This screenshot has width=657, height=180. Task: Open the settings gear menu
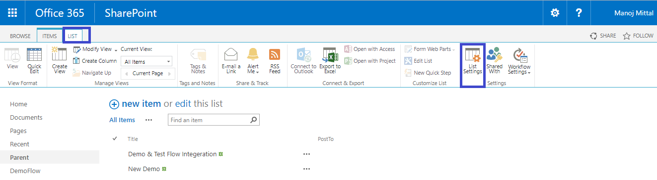555,13
